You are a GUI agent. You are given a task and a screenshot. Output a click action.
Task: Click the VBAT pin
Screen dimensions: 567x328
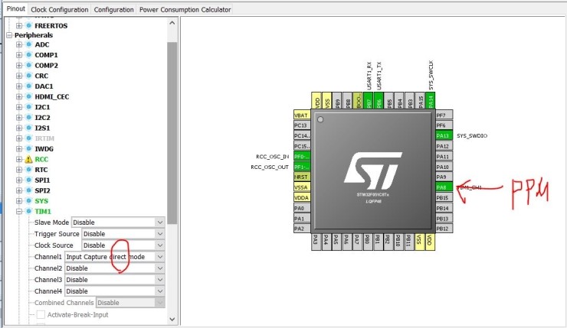coord(303,115)
